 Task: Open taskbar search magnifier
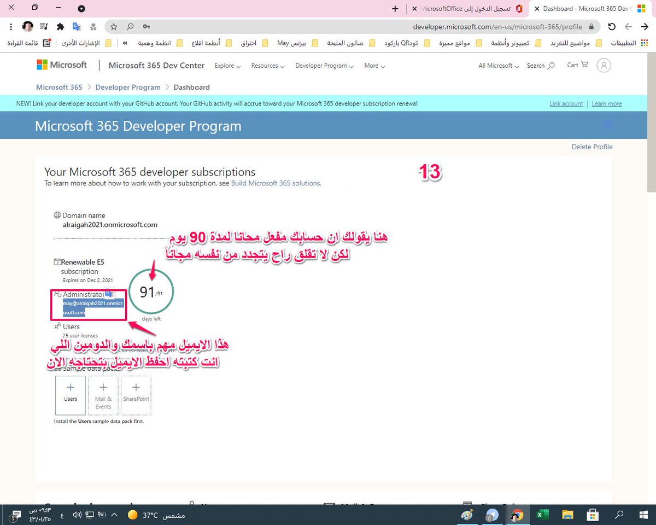pos(619,515)
